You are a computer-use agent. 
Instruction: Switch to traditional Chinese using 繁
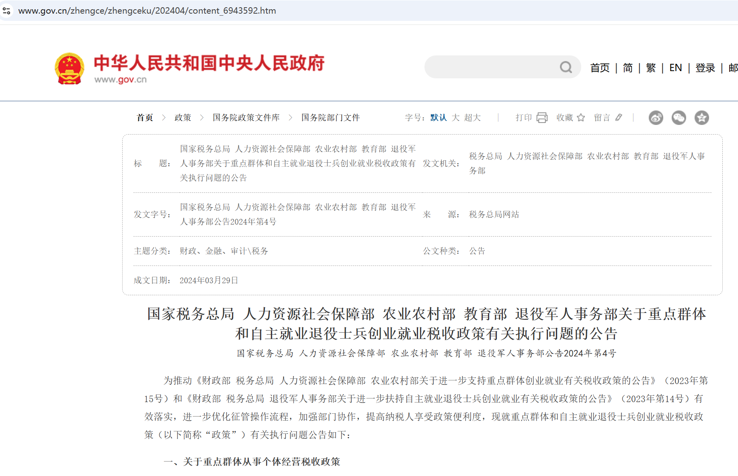(x=651, y=68)
